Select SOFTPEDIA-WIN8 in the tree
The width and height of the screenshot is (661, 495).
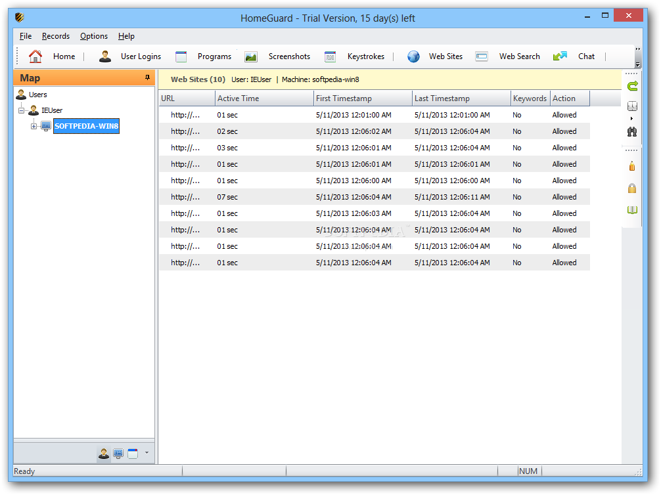point(87,126)
